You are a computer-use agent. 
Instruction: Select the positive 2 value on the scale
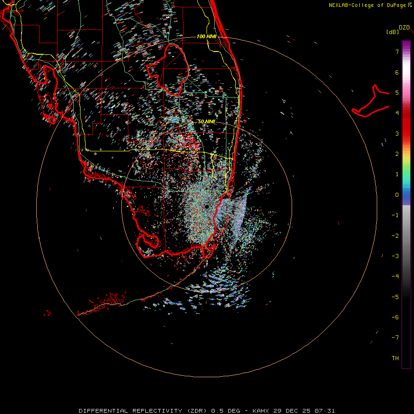pos(397,154)
